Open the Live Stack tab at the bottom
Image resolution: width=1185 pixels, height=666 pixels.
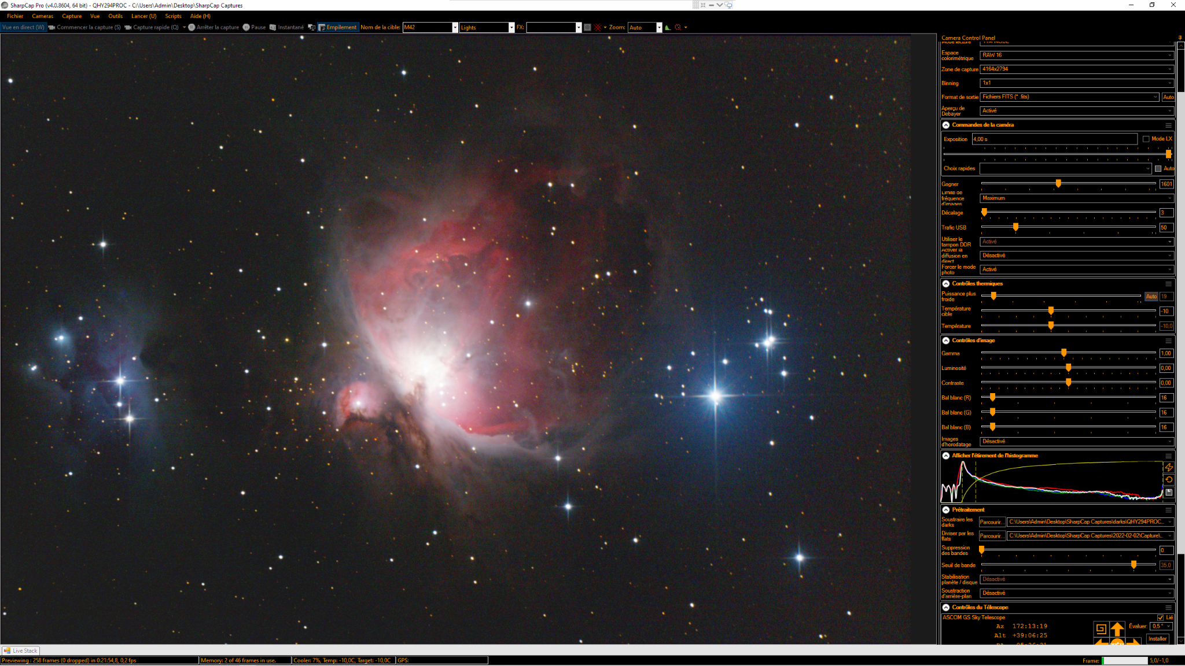coord(21,651)
